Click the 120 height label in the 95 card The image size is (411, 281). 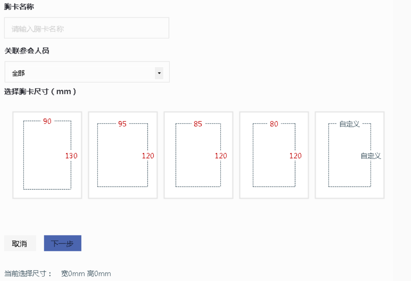click(x=148, y=156)
